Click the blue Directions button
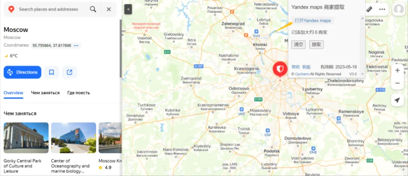 pyautogui.click(x=22, y=72)
